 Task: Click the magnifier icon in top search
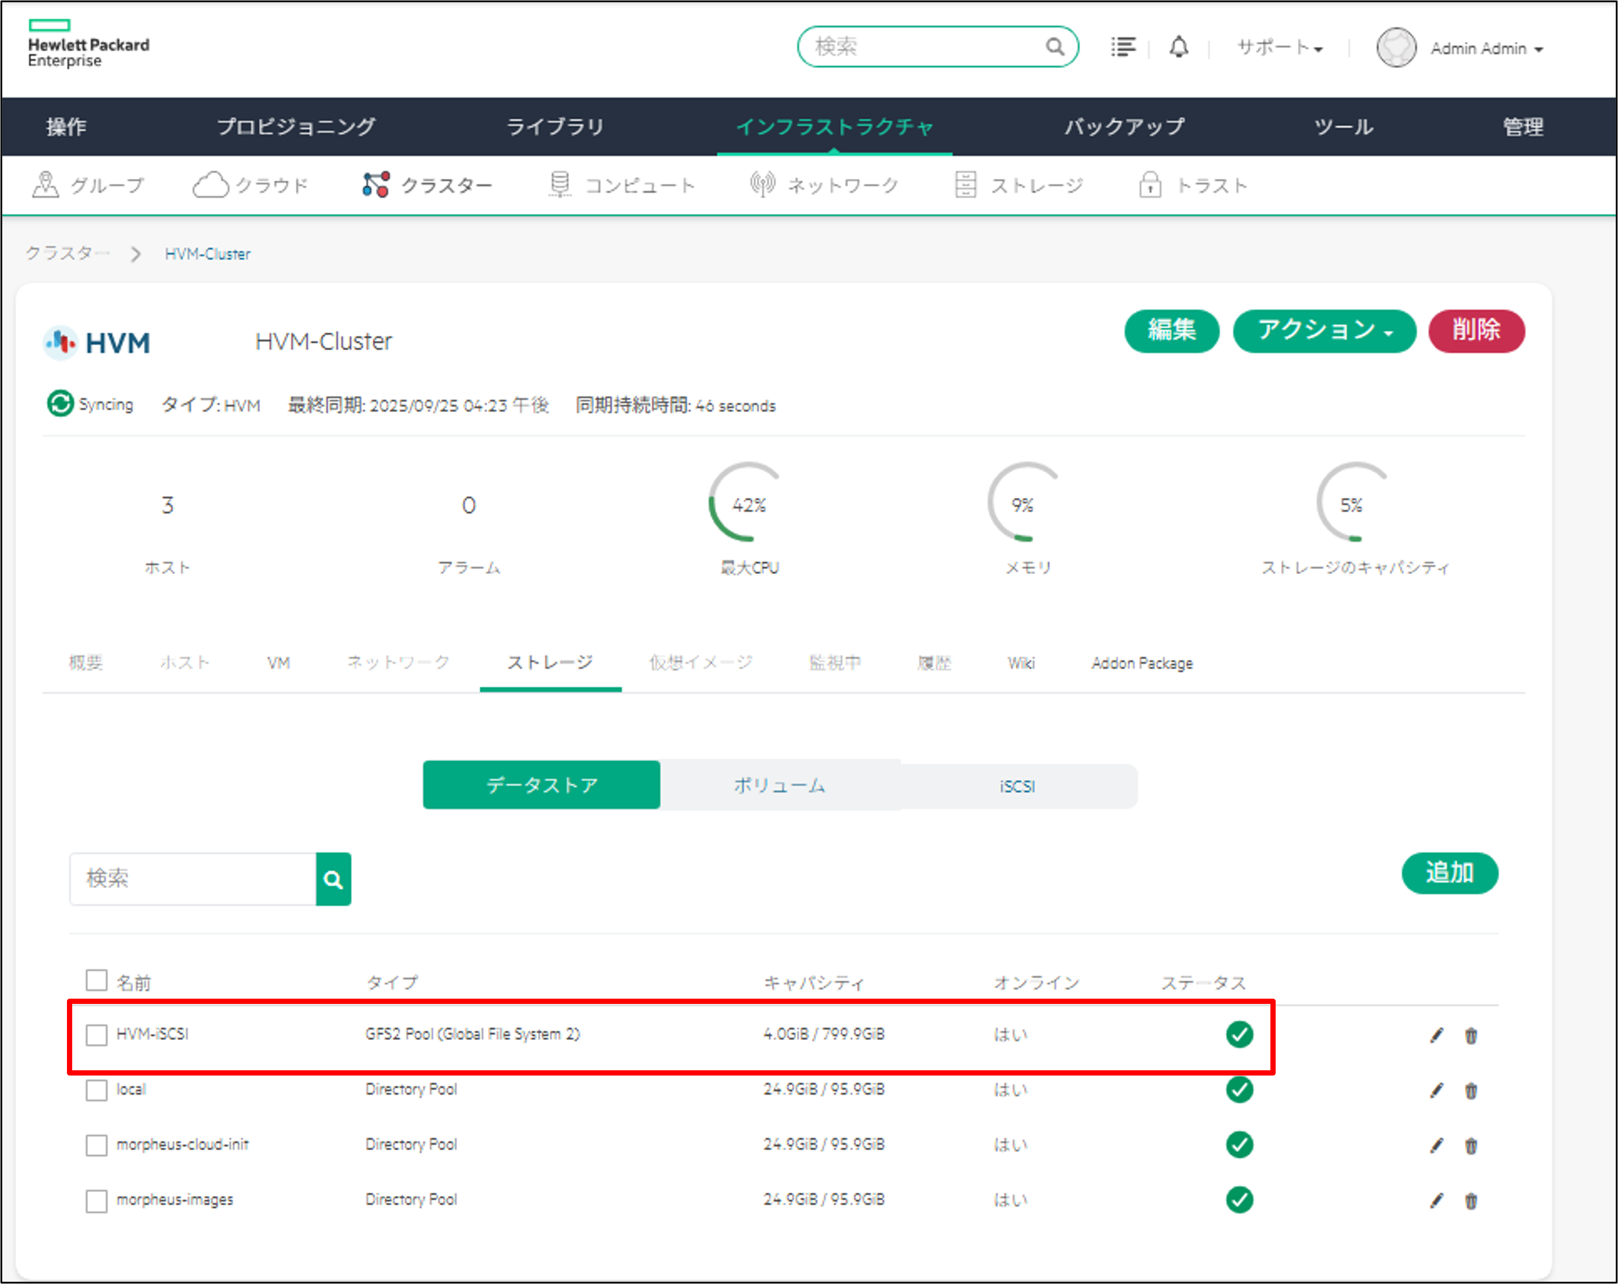tap(1054, 47)
